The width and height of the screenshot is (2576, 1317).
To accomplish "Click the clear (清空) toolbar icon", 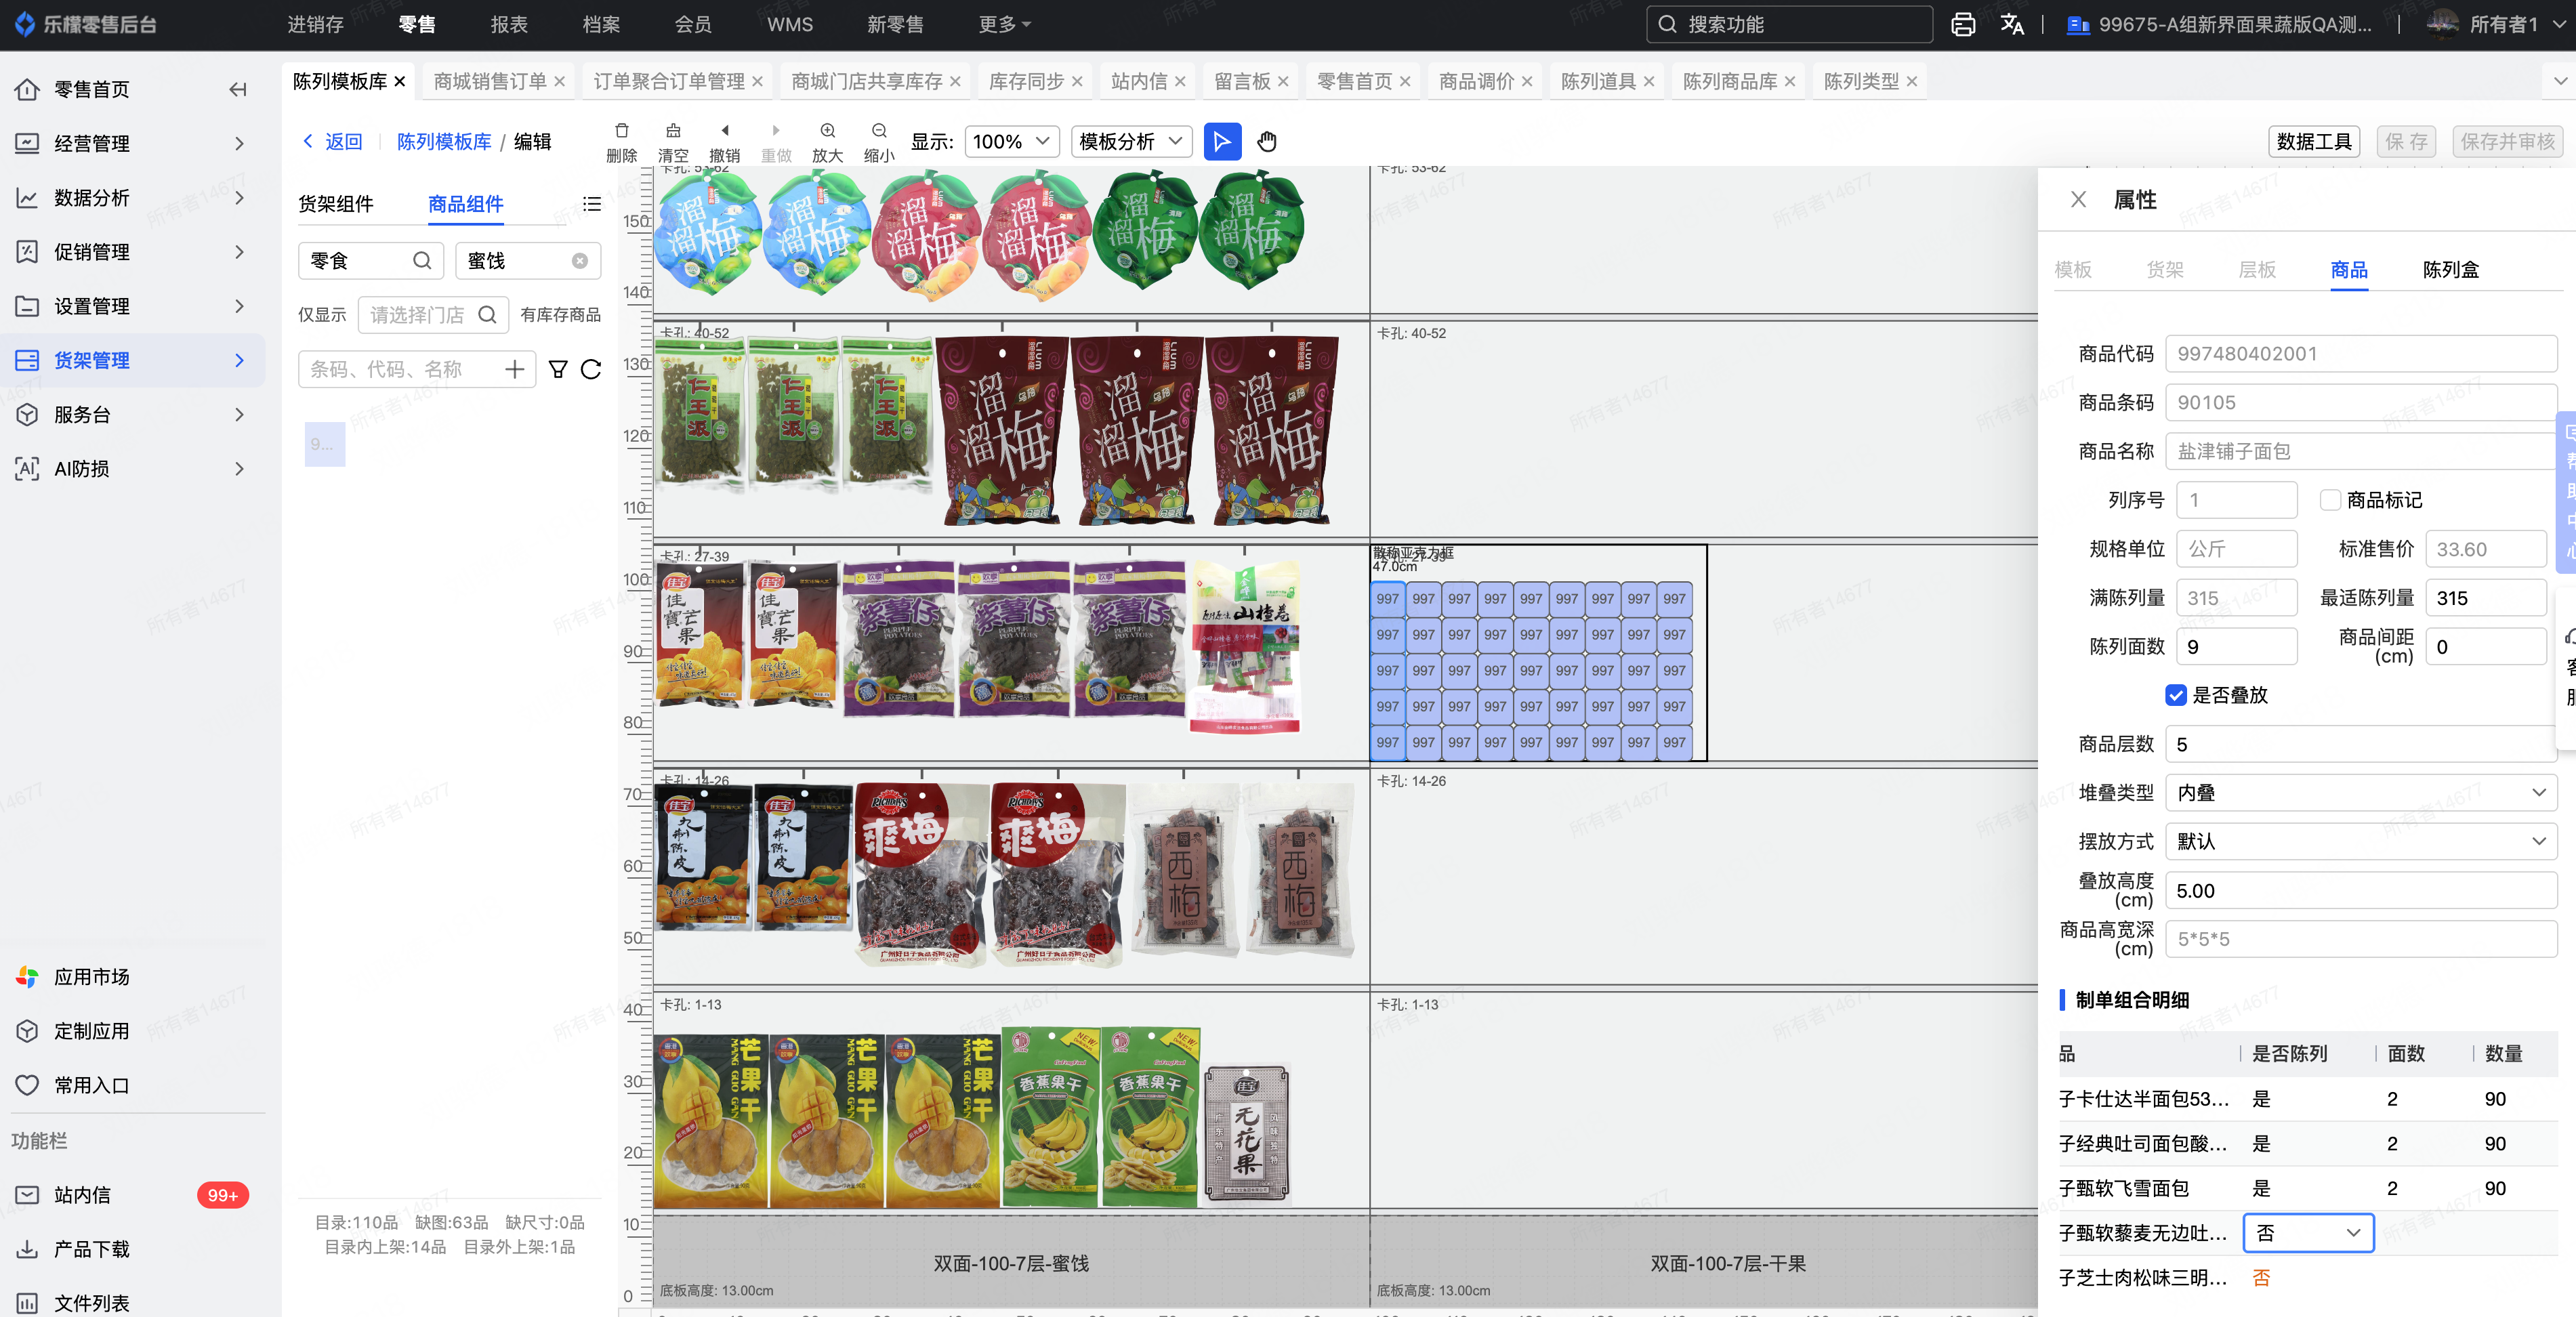I will tap(673, 131).
